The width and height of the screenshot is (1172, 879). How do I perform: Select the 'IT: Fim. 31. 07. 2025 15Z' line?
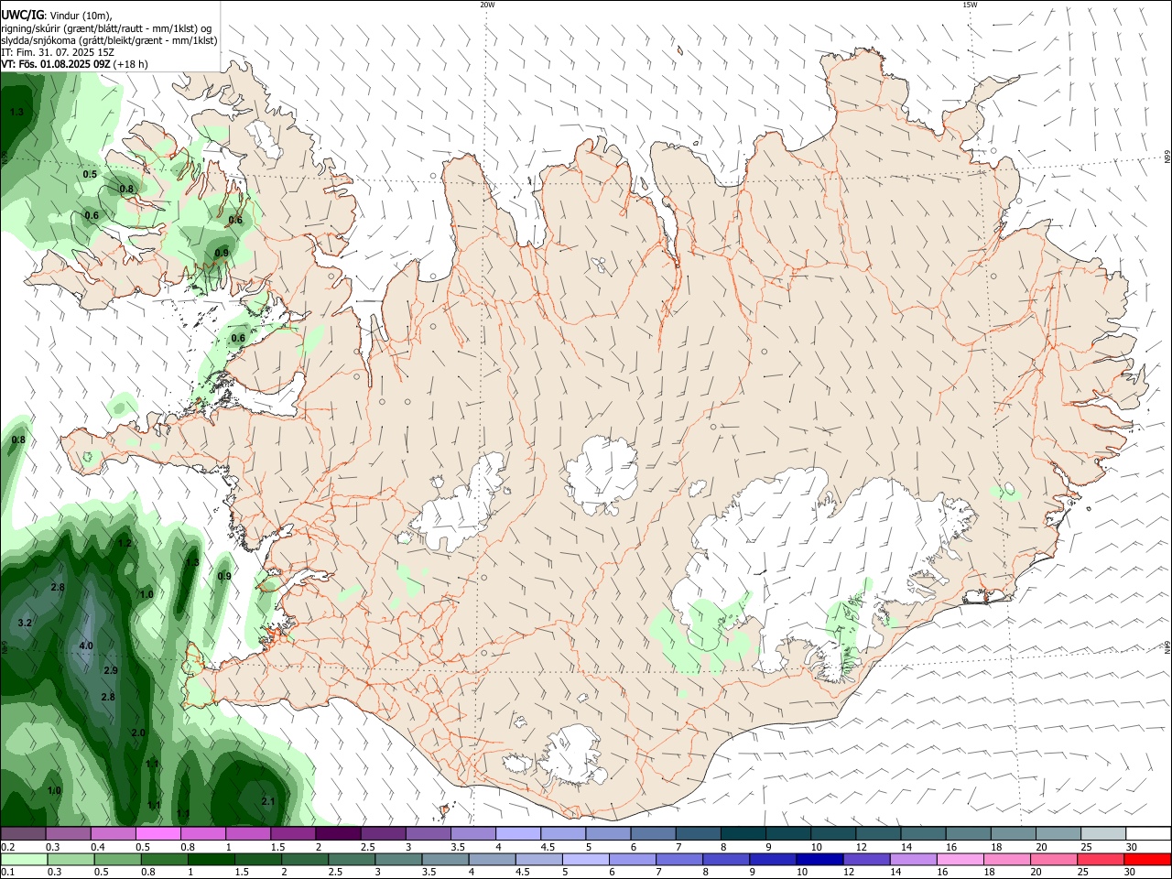tap(58, 52)
